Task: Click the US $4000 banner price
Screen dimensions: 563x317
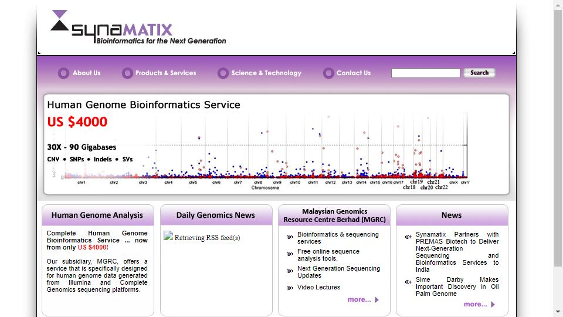Action: [77, 122]
